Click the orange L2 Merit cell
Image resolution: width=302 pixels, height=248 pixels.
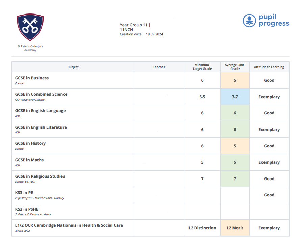pos(235,228)
